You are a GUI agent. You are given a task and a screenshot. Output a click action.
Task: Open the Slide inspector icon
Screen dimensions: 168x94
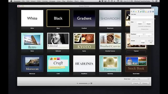(134, 11)
